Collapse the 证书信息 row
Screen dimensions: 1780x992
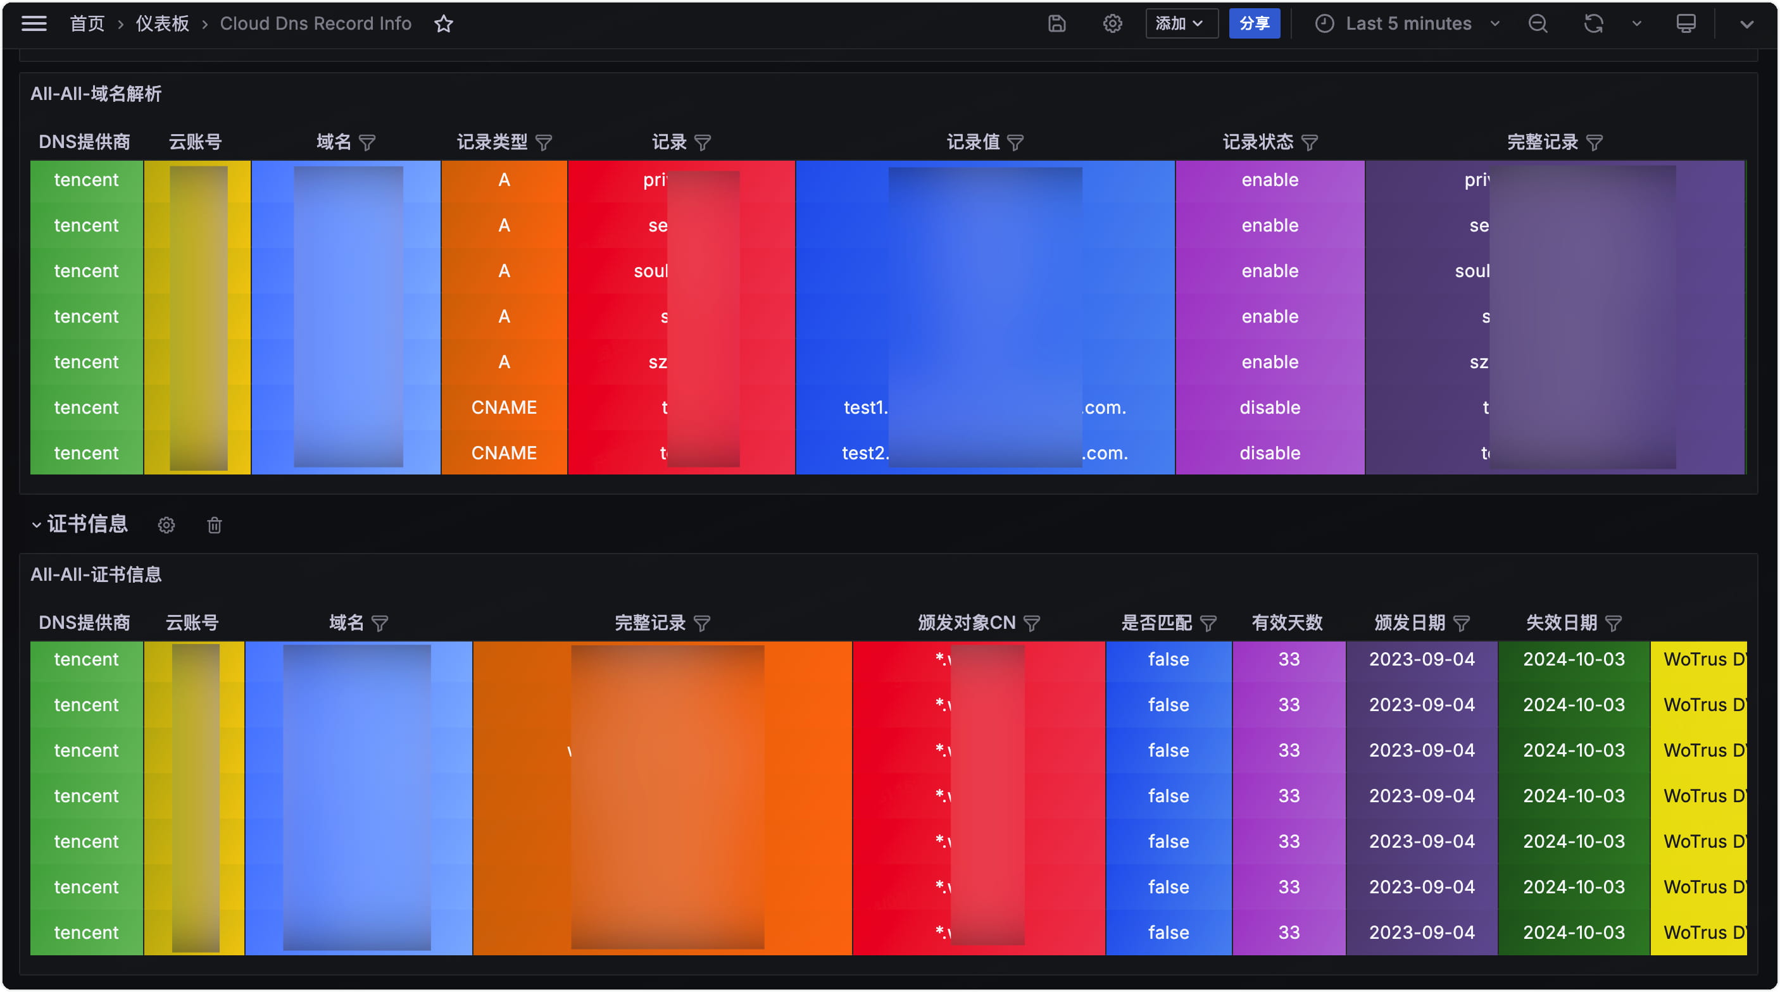[37, 525]
